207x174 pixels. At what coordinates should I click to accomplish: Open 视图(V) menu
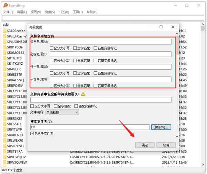point(36,12)
